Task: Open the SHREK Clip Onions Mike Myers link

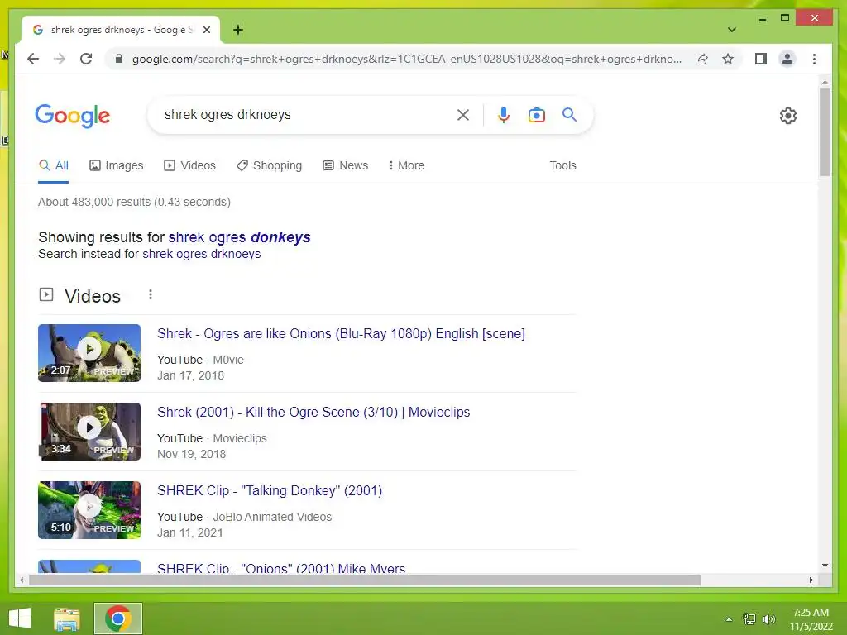Action: click(x=281, y=568)
